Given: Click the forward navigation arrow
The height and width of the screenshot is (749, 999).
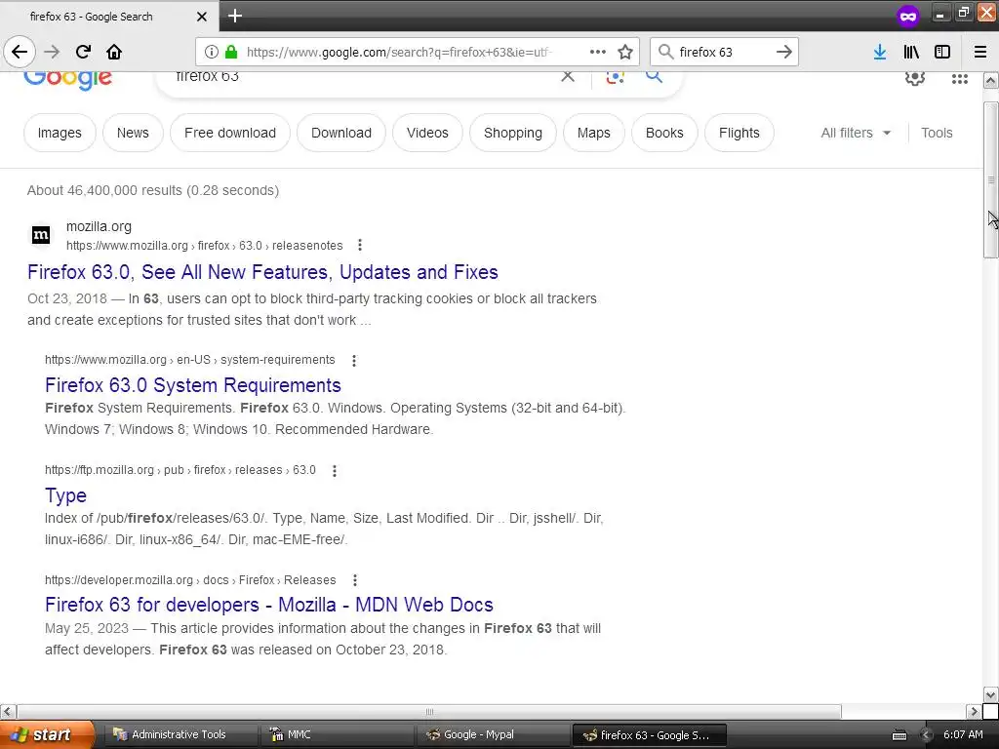Looking at the screenshot, I should click(x=52, y=52).
